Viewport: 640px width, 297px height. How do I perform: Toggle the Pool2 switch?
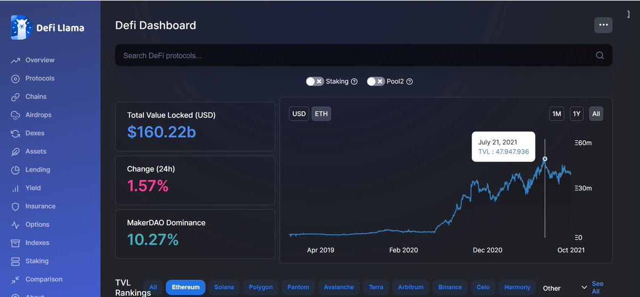(375, 82)
